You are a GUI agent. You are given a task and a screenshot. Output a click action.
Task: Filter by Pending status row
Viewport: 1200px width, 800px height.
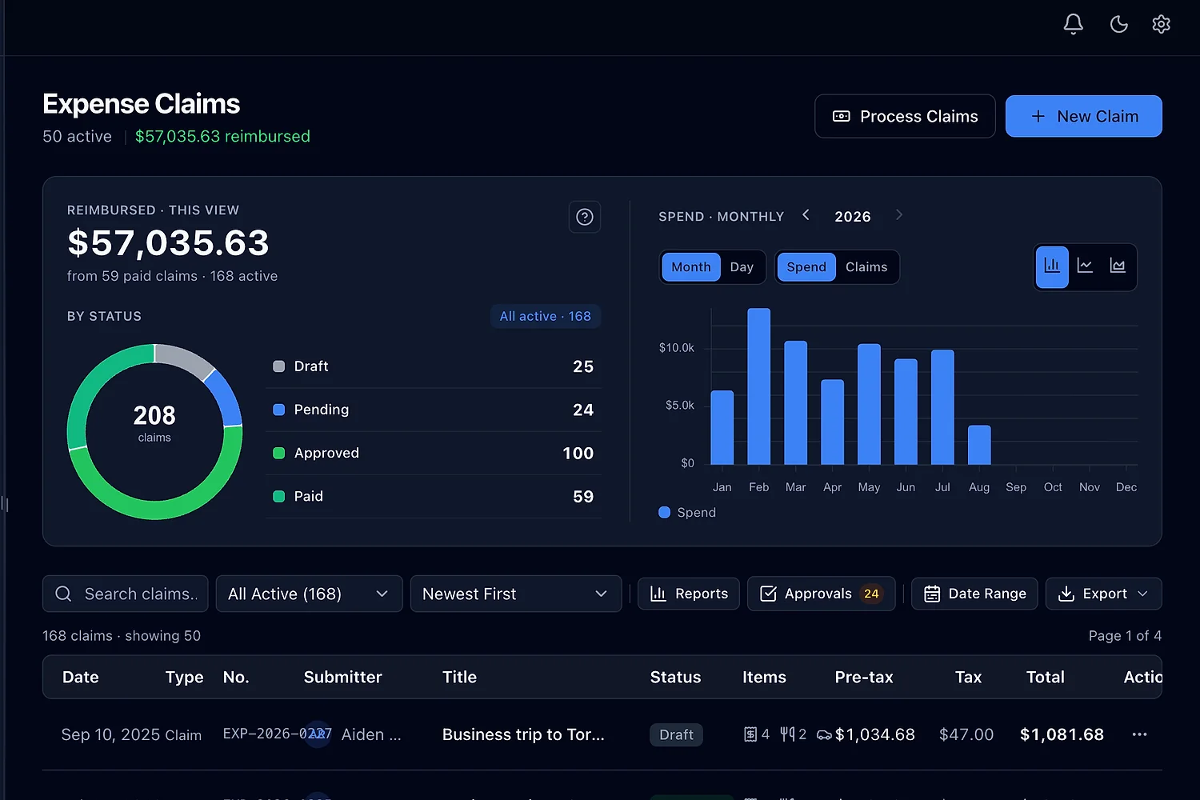[x=433, y=410]
